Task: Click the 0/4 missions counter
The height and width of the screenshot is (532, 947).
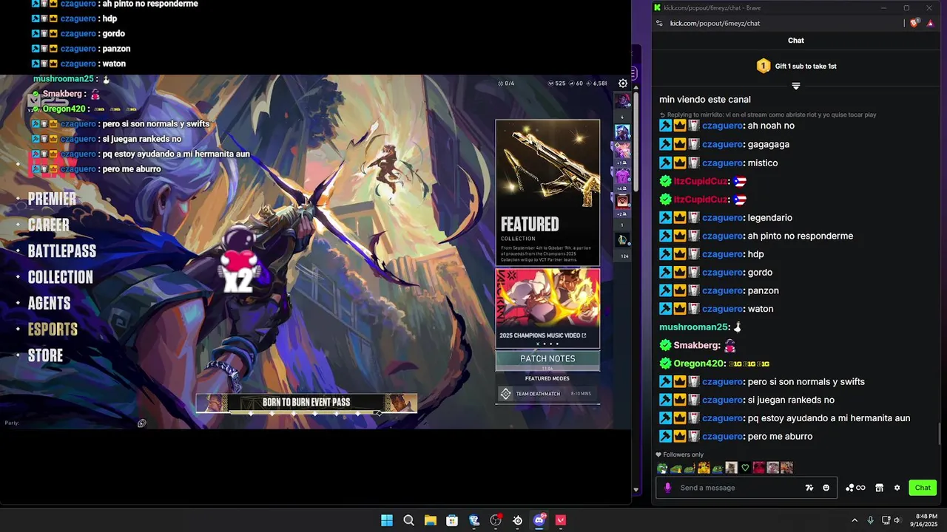Action: point(506,83)
